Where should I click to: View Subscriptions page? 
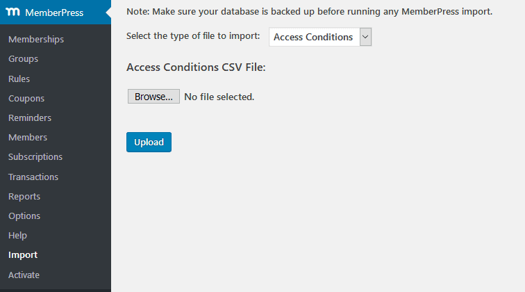point(35,157)
